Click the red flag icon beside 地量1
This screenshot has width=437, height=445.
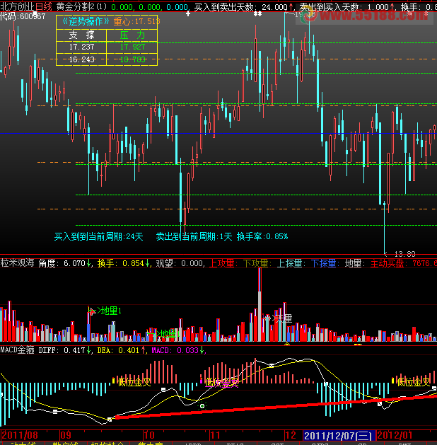(x=92, y=311)
